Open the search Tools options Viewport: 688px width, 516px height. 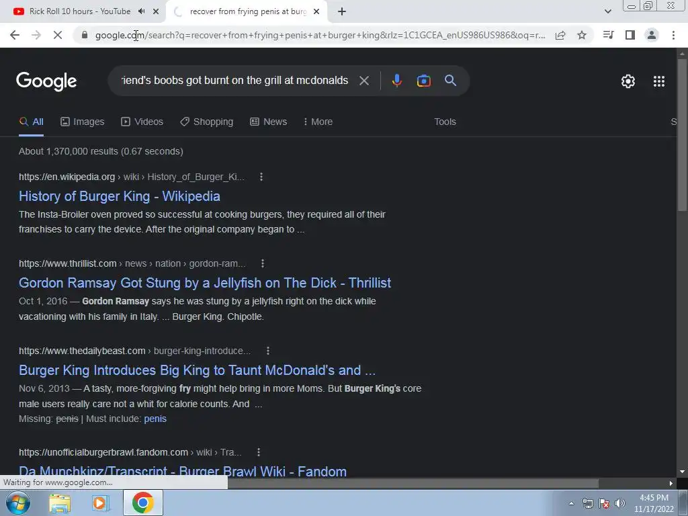point(445,122)
